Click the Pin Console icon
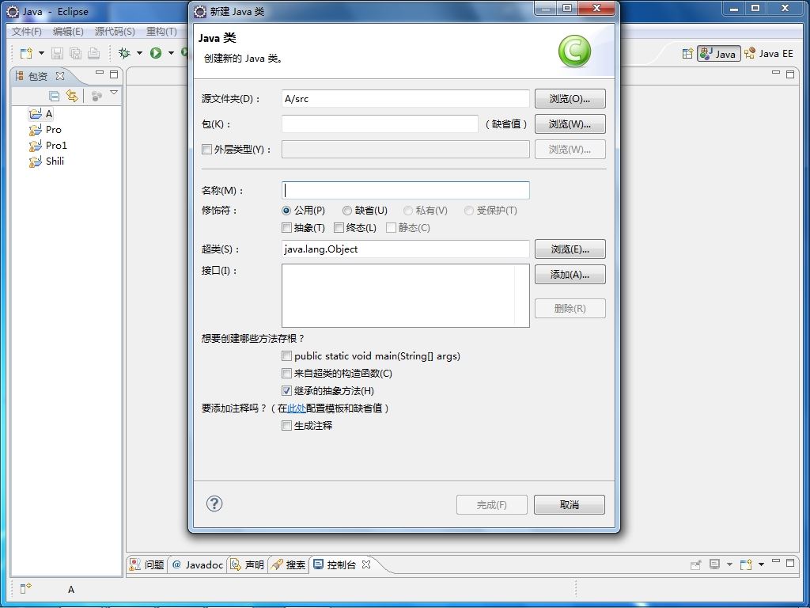The width and height of the screenshot is (810, 608). pos(696,564)
